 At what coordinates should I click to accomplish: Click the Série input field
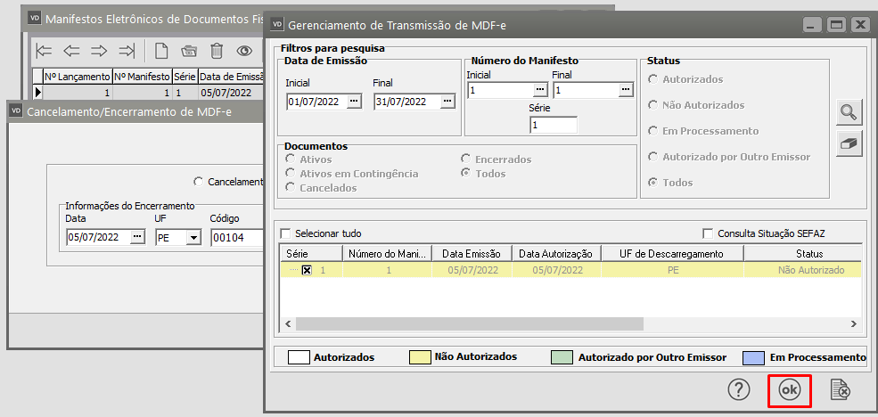click(553, 126)
